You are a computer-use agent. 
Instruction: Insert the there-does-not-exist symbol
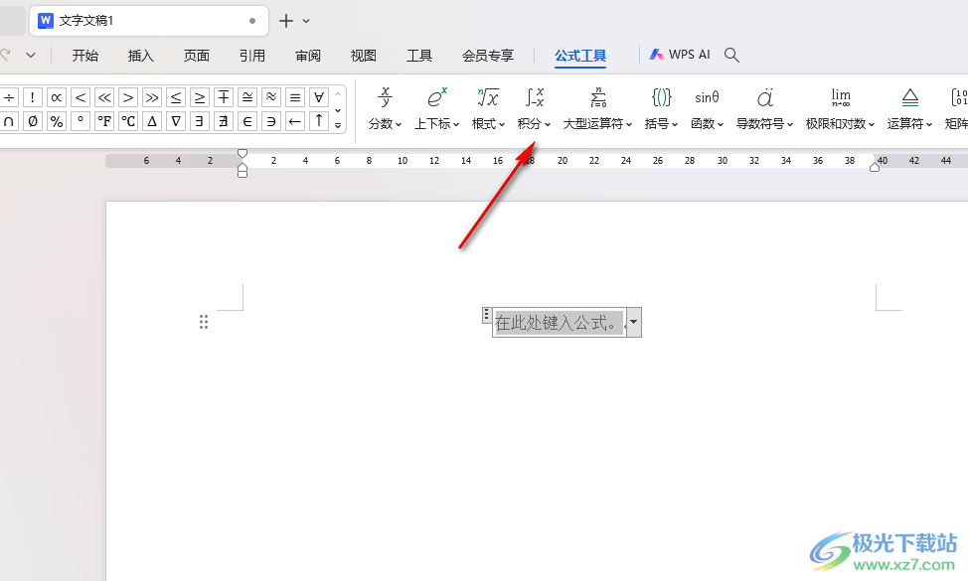pos(224,121)
